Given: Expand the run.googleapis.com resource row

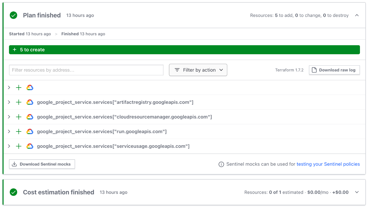Looking at the screenshot, I should (9, 131).
